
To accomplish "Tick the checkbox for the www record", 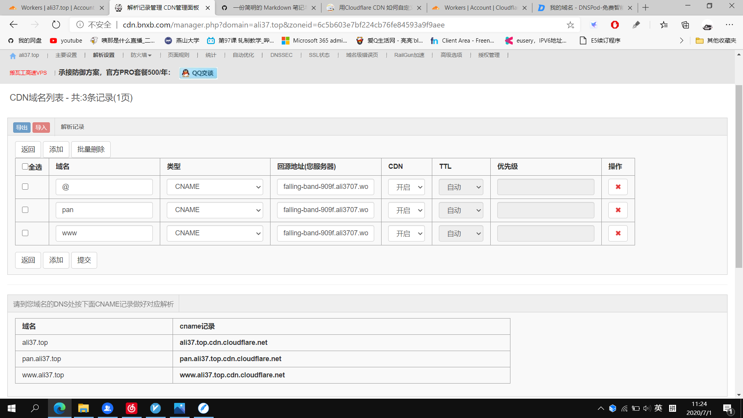I will 25,233.
